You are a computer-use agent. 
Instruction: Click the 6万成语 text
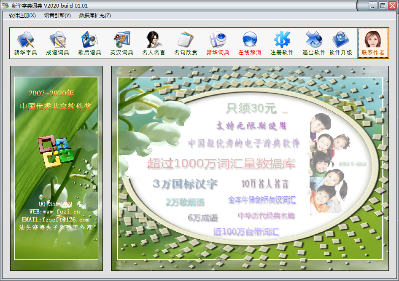coord(203,217)
